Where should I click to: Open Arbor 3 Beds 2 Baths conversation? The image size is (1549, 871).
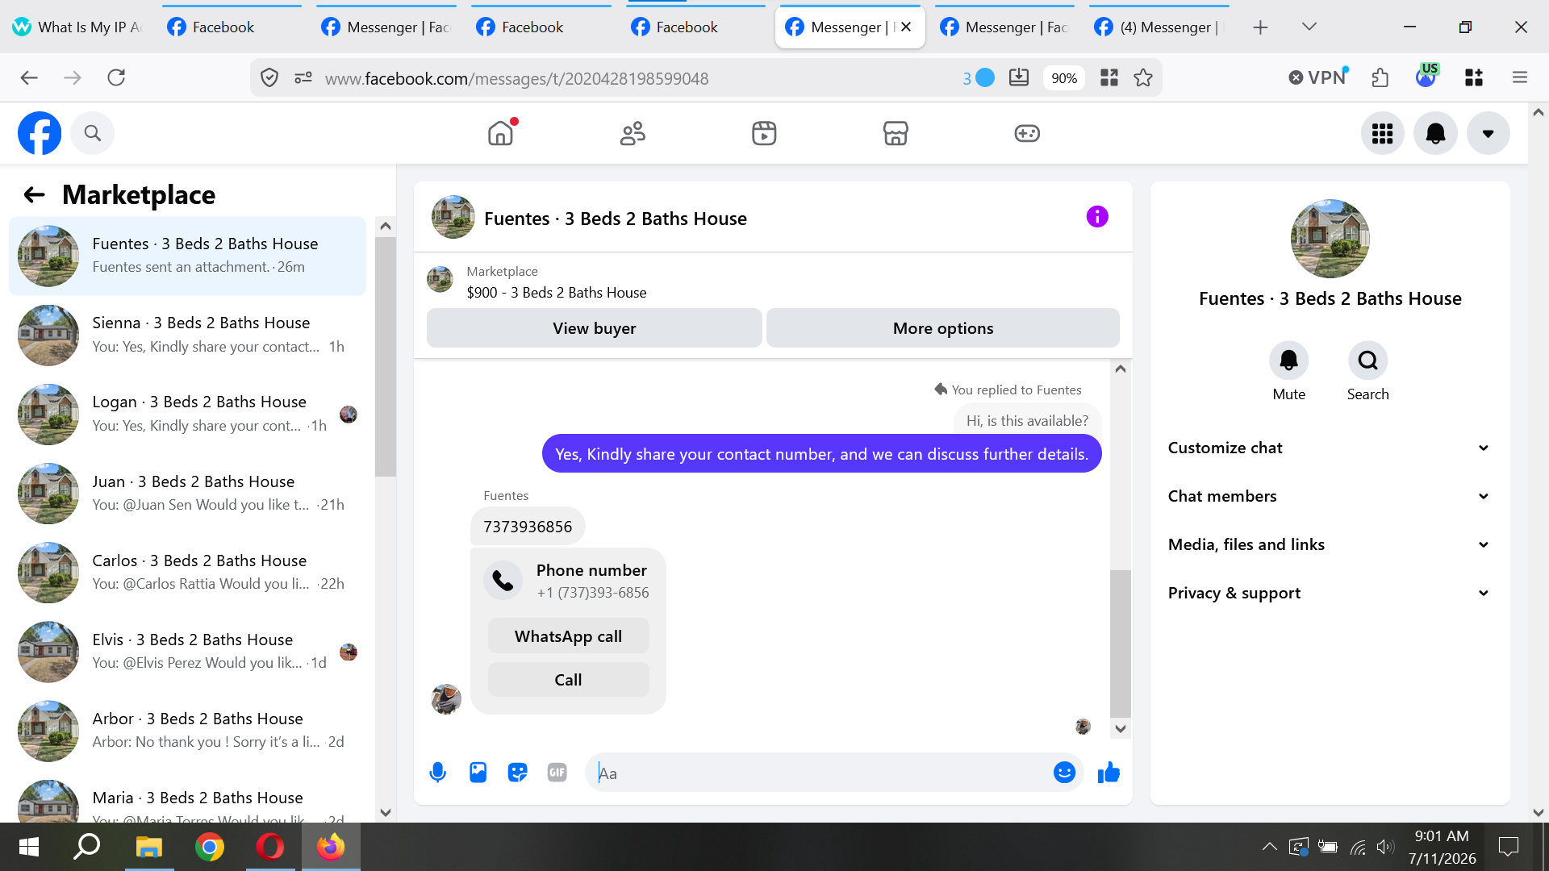[187, 730]
